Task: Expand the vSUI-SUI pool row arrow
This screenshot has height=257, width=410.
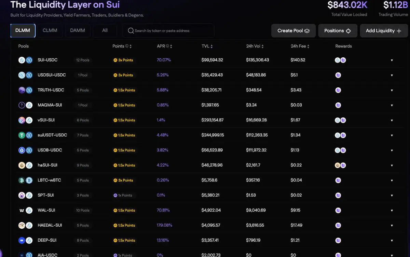Action: point(392,120)
